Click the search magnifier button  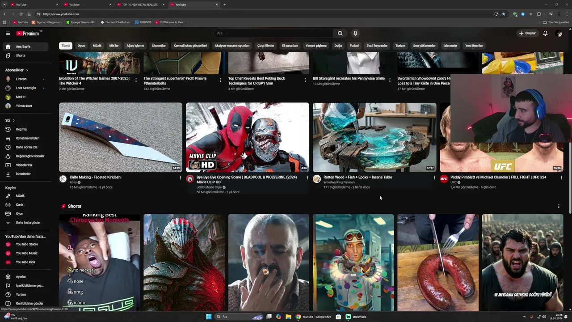340,33
